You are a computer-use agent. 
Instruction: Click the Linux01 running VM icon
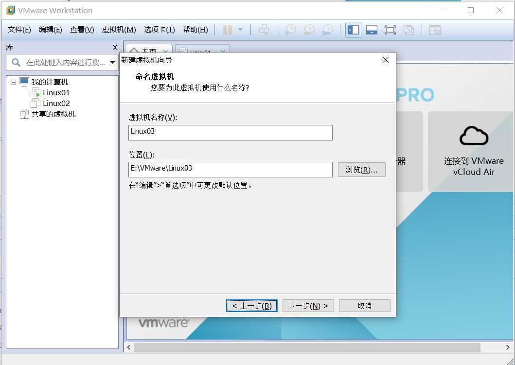click(35, 93)
